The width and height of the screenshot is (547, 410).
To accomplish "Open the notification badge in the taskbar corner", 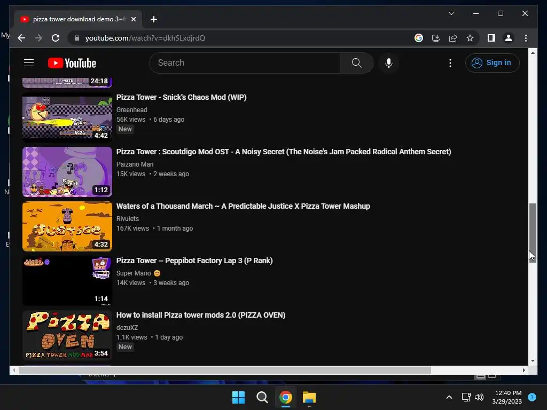I will point(532,397).
